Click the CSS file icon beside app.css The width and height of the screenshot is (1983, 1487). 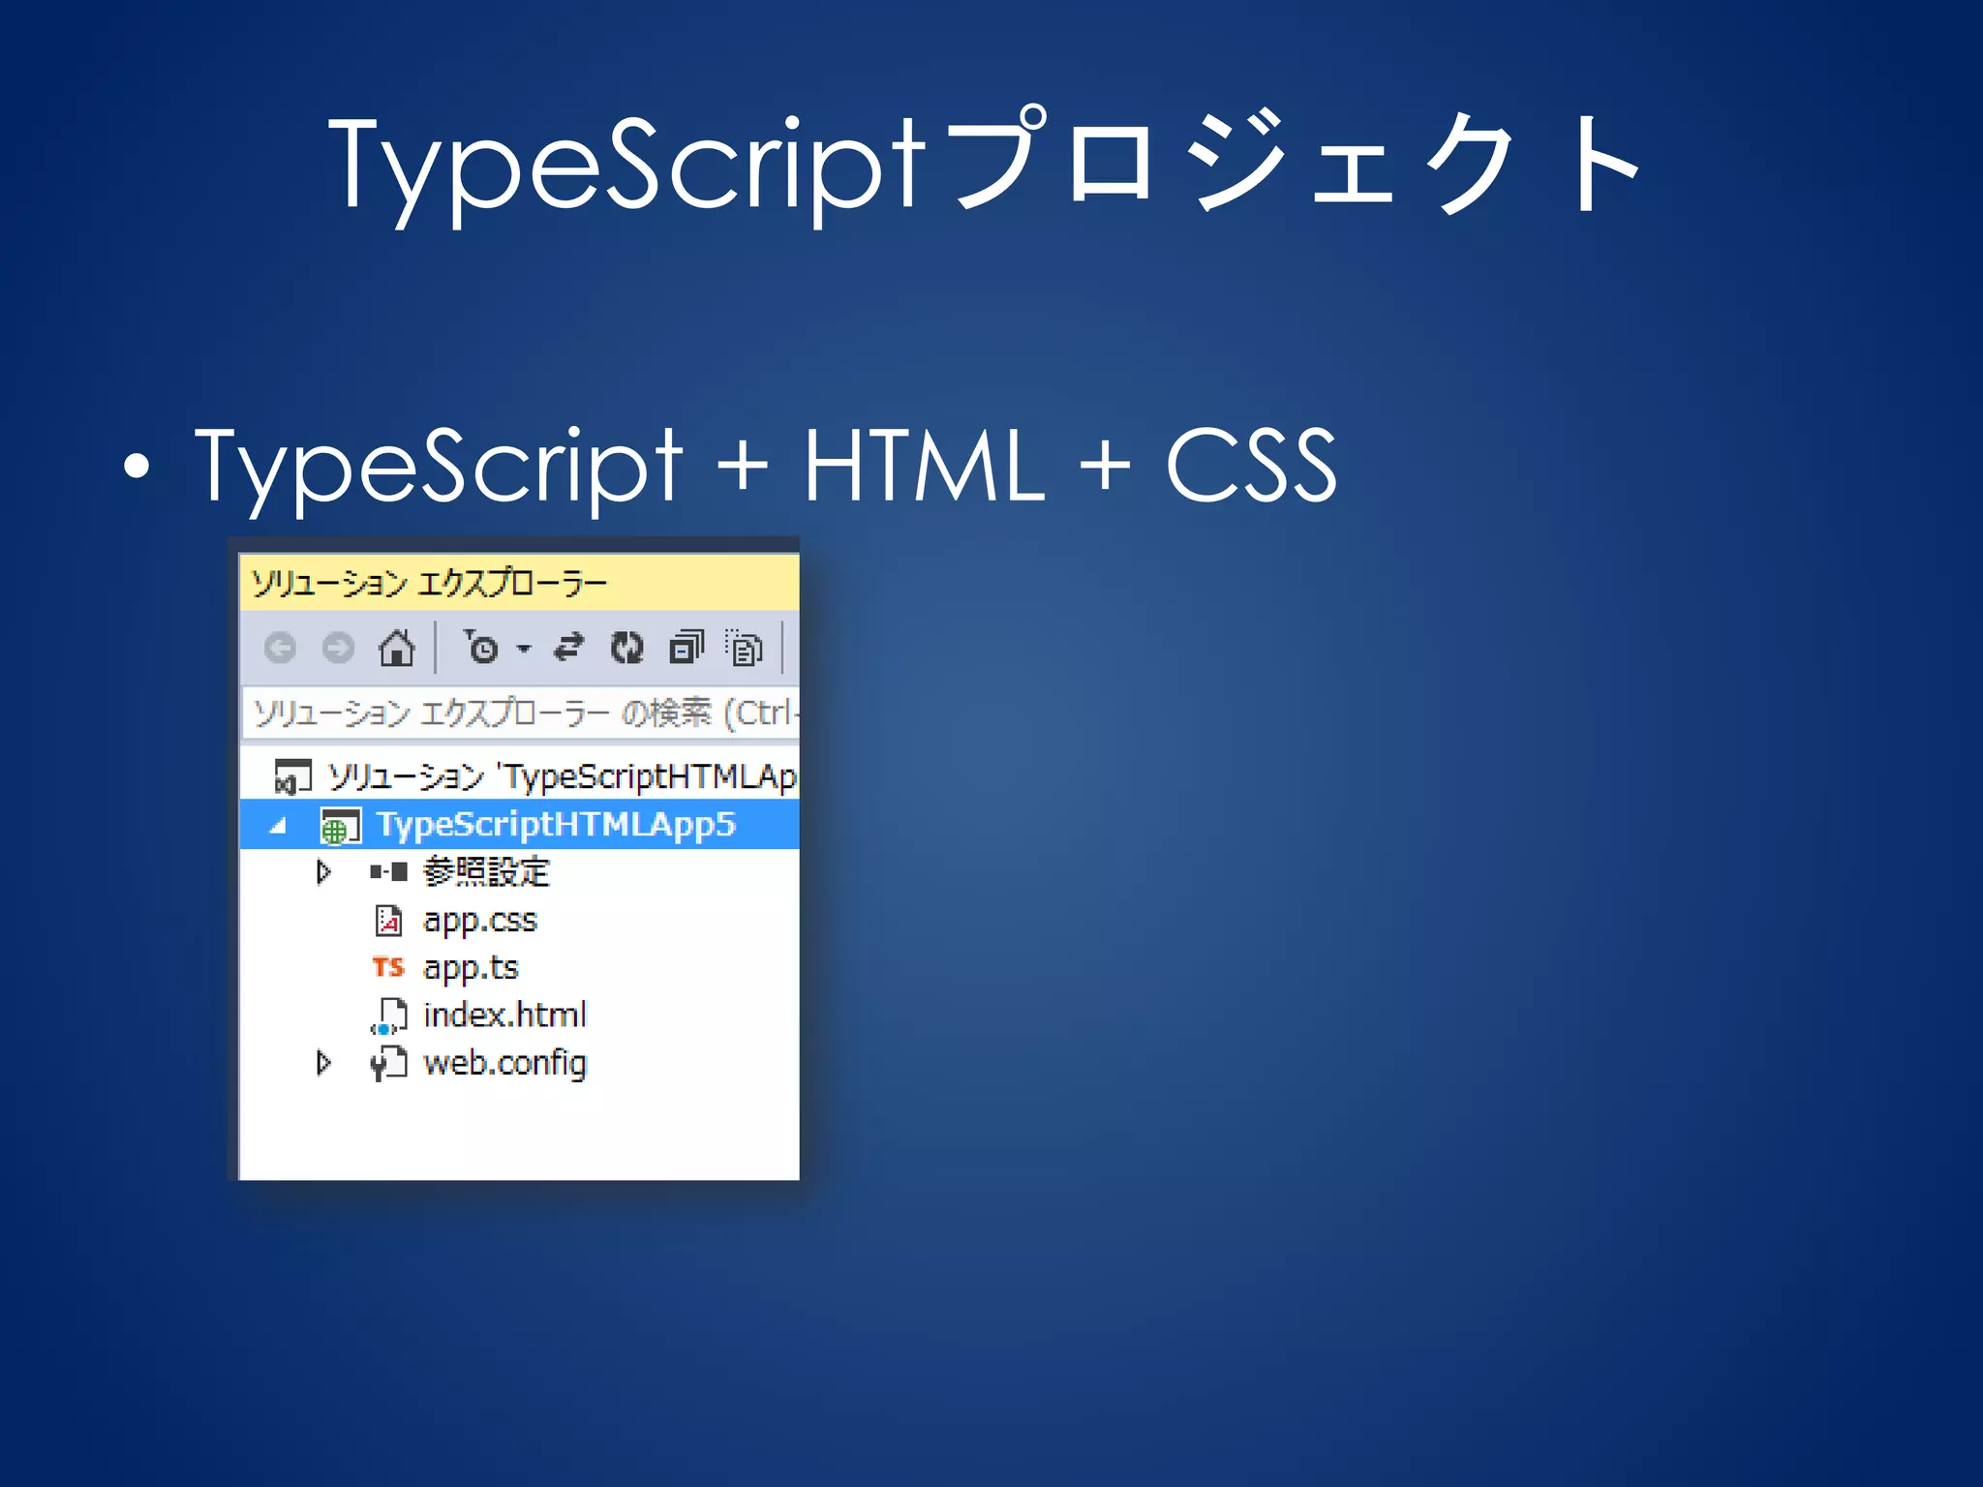388,920
